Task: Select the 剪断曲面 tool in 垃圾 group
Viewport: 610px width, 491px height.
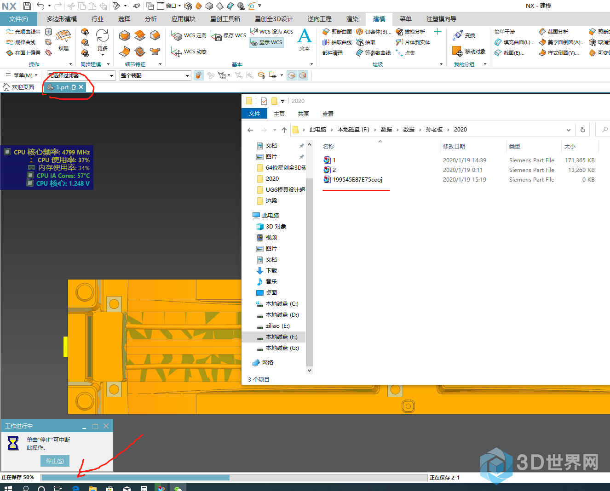Action: [x=337, y=32]
